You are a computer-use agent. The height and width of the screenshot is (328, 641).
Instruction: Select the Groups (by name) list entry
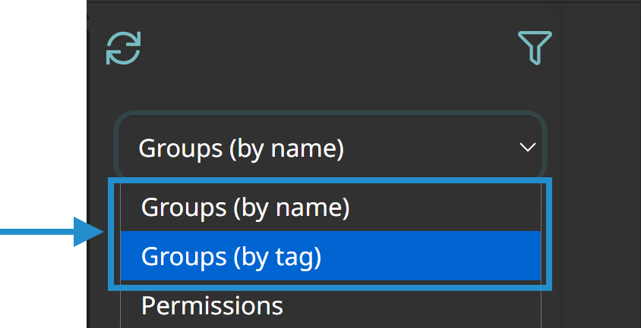click(x=330, y=208)
